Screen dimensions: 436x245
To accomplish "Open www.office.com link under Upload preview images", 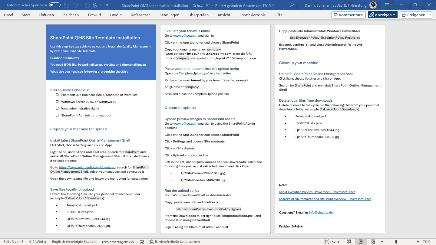I will [x=185, y=123].
